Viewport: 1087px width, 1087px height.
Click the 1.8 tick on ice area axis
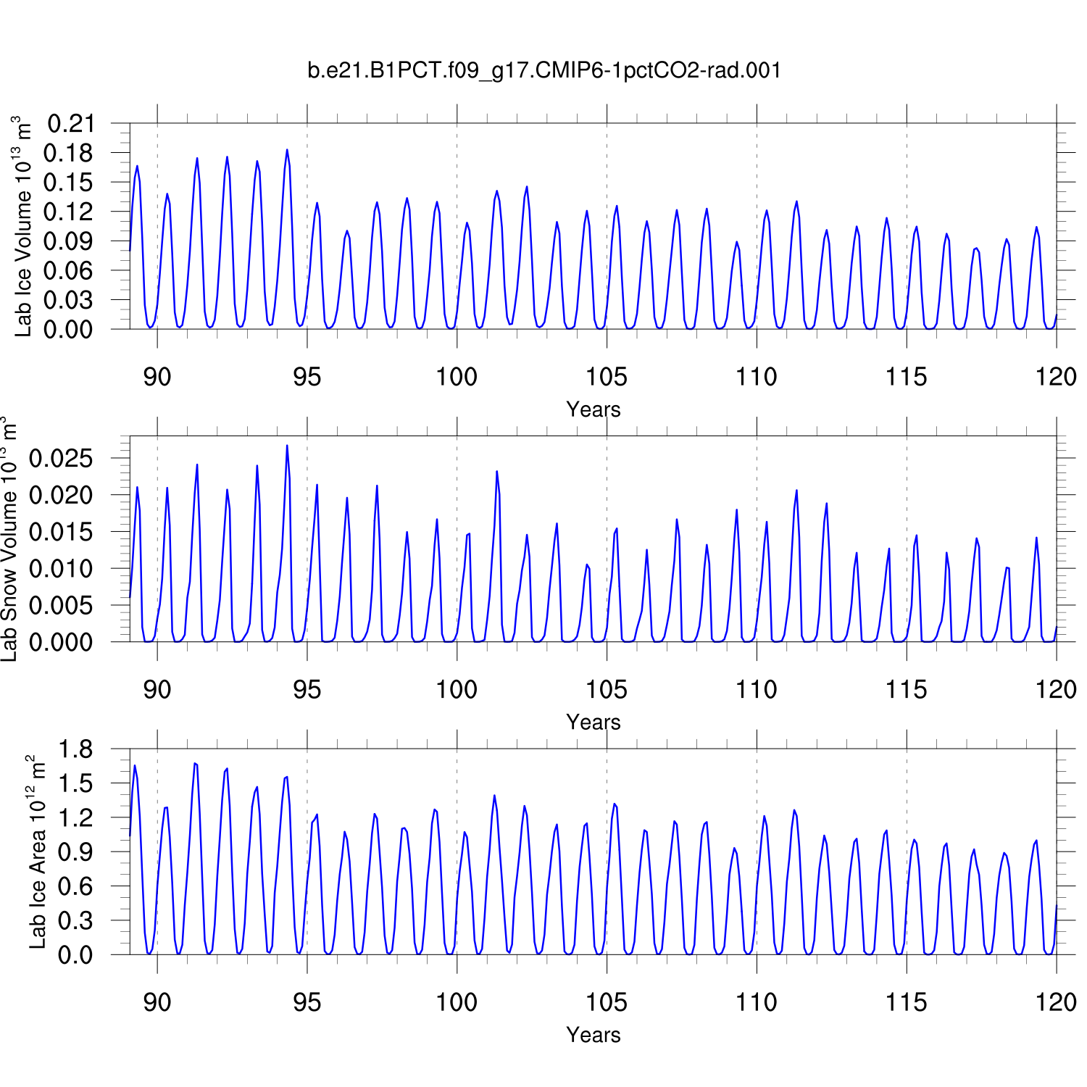coord(76,749)
